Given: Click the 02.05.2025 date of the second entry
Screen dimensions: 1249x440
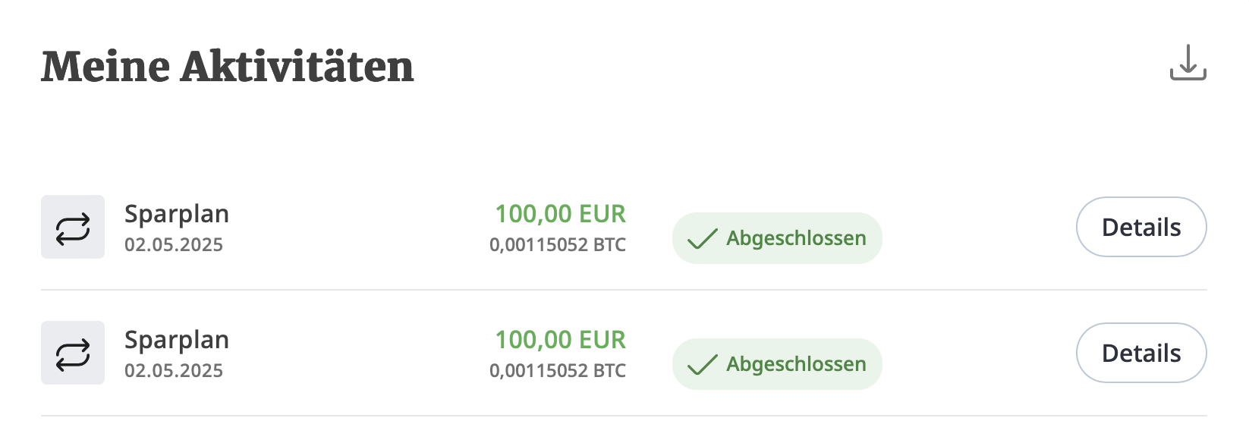Looking at the screenshot, I should (174, 371).
